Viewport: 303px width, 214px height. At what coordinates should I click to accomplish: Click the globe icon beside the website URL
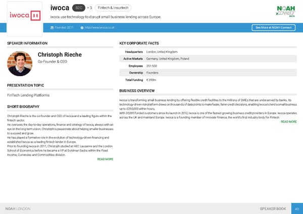pyautogui.click(x=82, y=27)
